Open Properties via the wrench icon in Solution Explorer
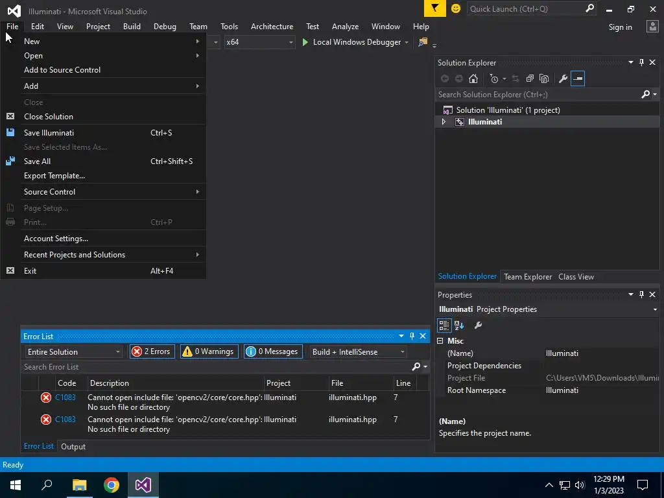This screenshot has height=498, width=664. [563, 78]
